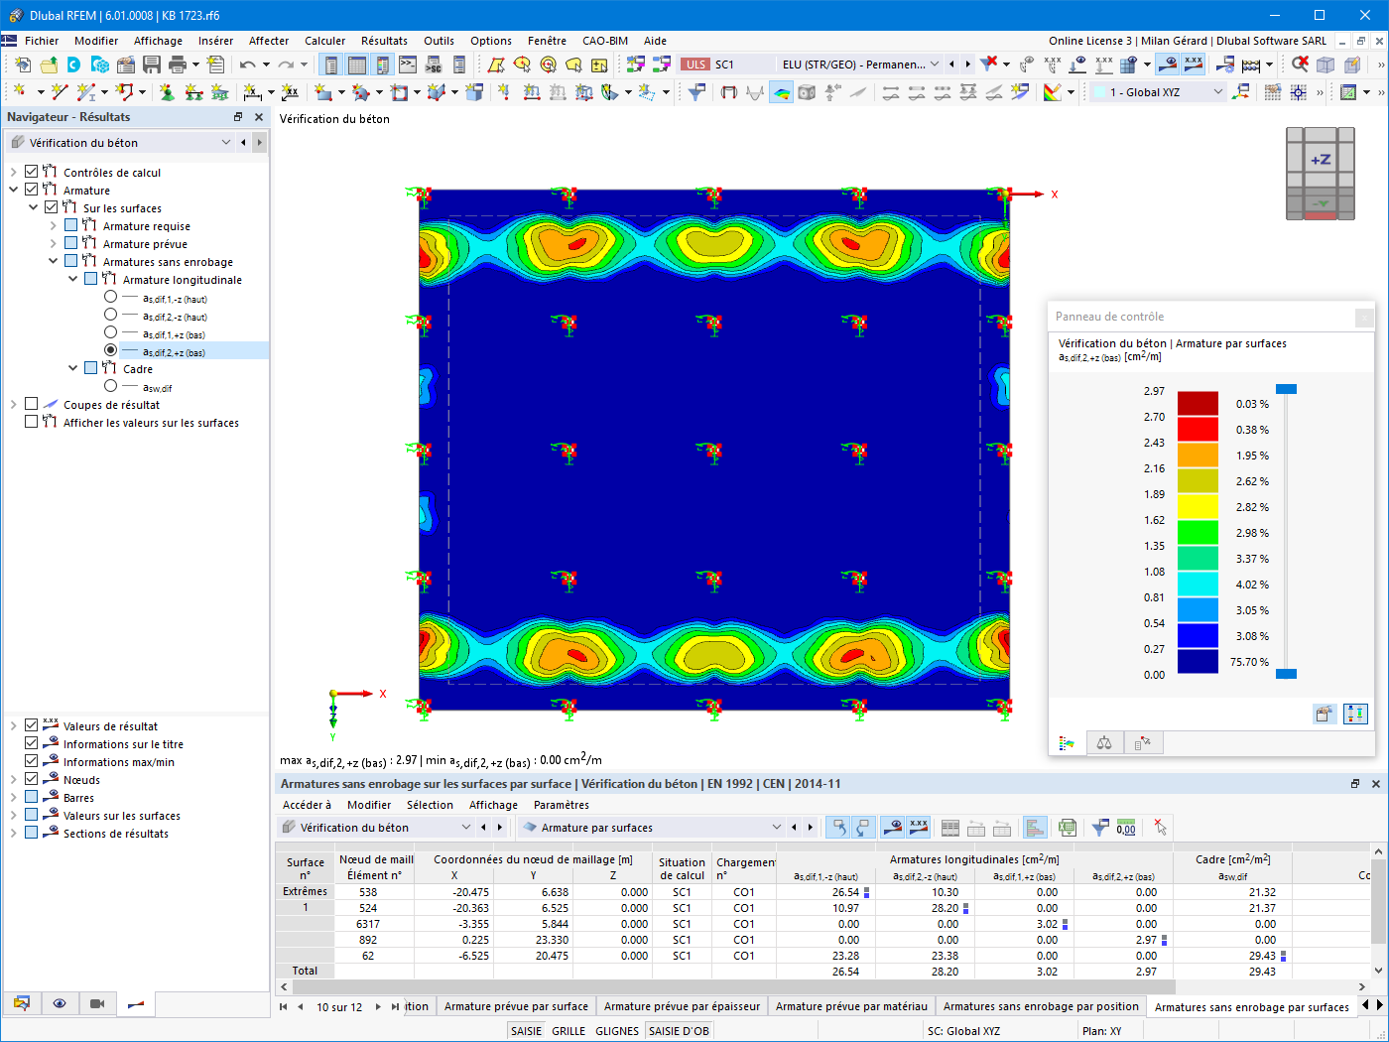Switch to Armature prévue par épaisseur tab
This screenshot has height=1042, width=1389.
click(682, 1006)
